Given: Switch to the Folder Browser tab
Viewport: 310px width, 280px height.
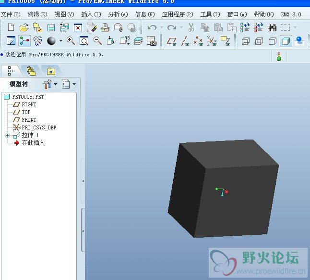Looking at the screenshot, I should [31, 71].
